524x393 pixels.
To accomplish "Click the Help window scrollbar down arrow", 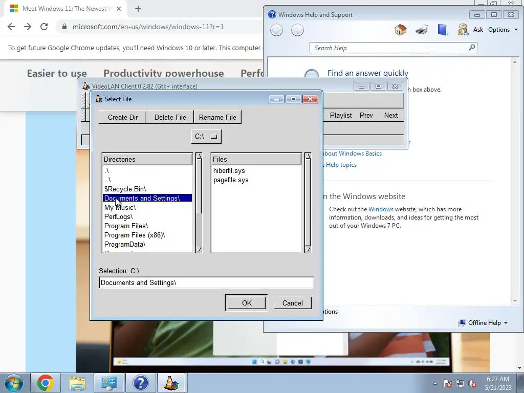I will [x=515, y=301].
